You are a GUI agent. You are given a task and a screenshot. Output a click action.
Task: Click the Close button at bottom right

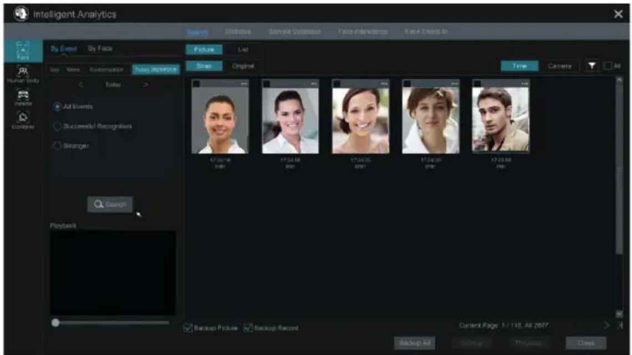pos(585,343)
